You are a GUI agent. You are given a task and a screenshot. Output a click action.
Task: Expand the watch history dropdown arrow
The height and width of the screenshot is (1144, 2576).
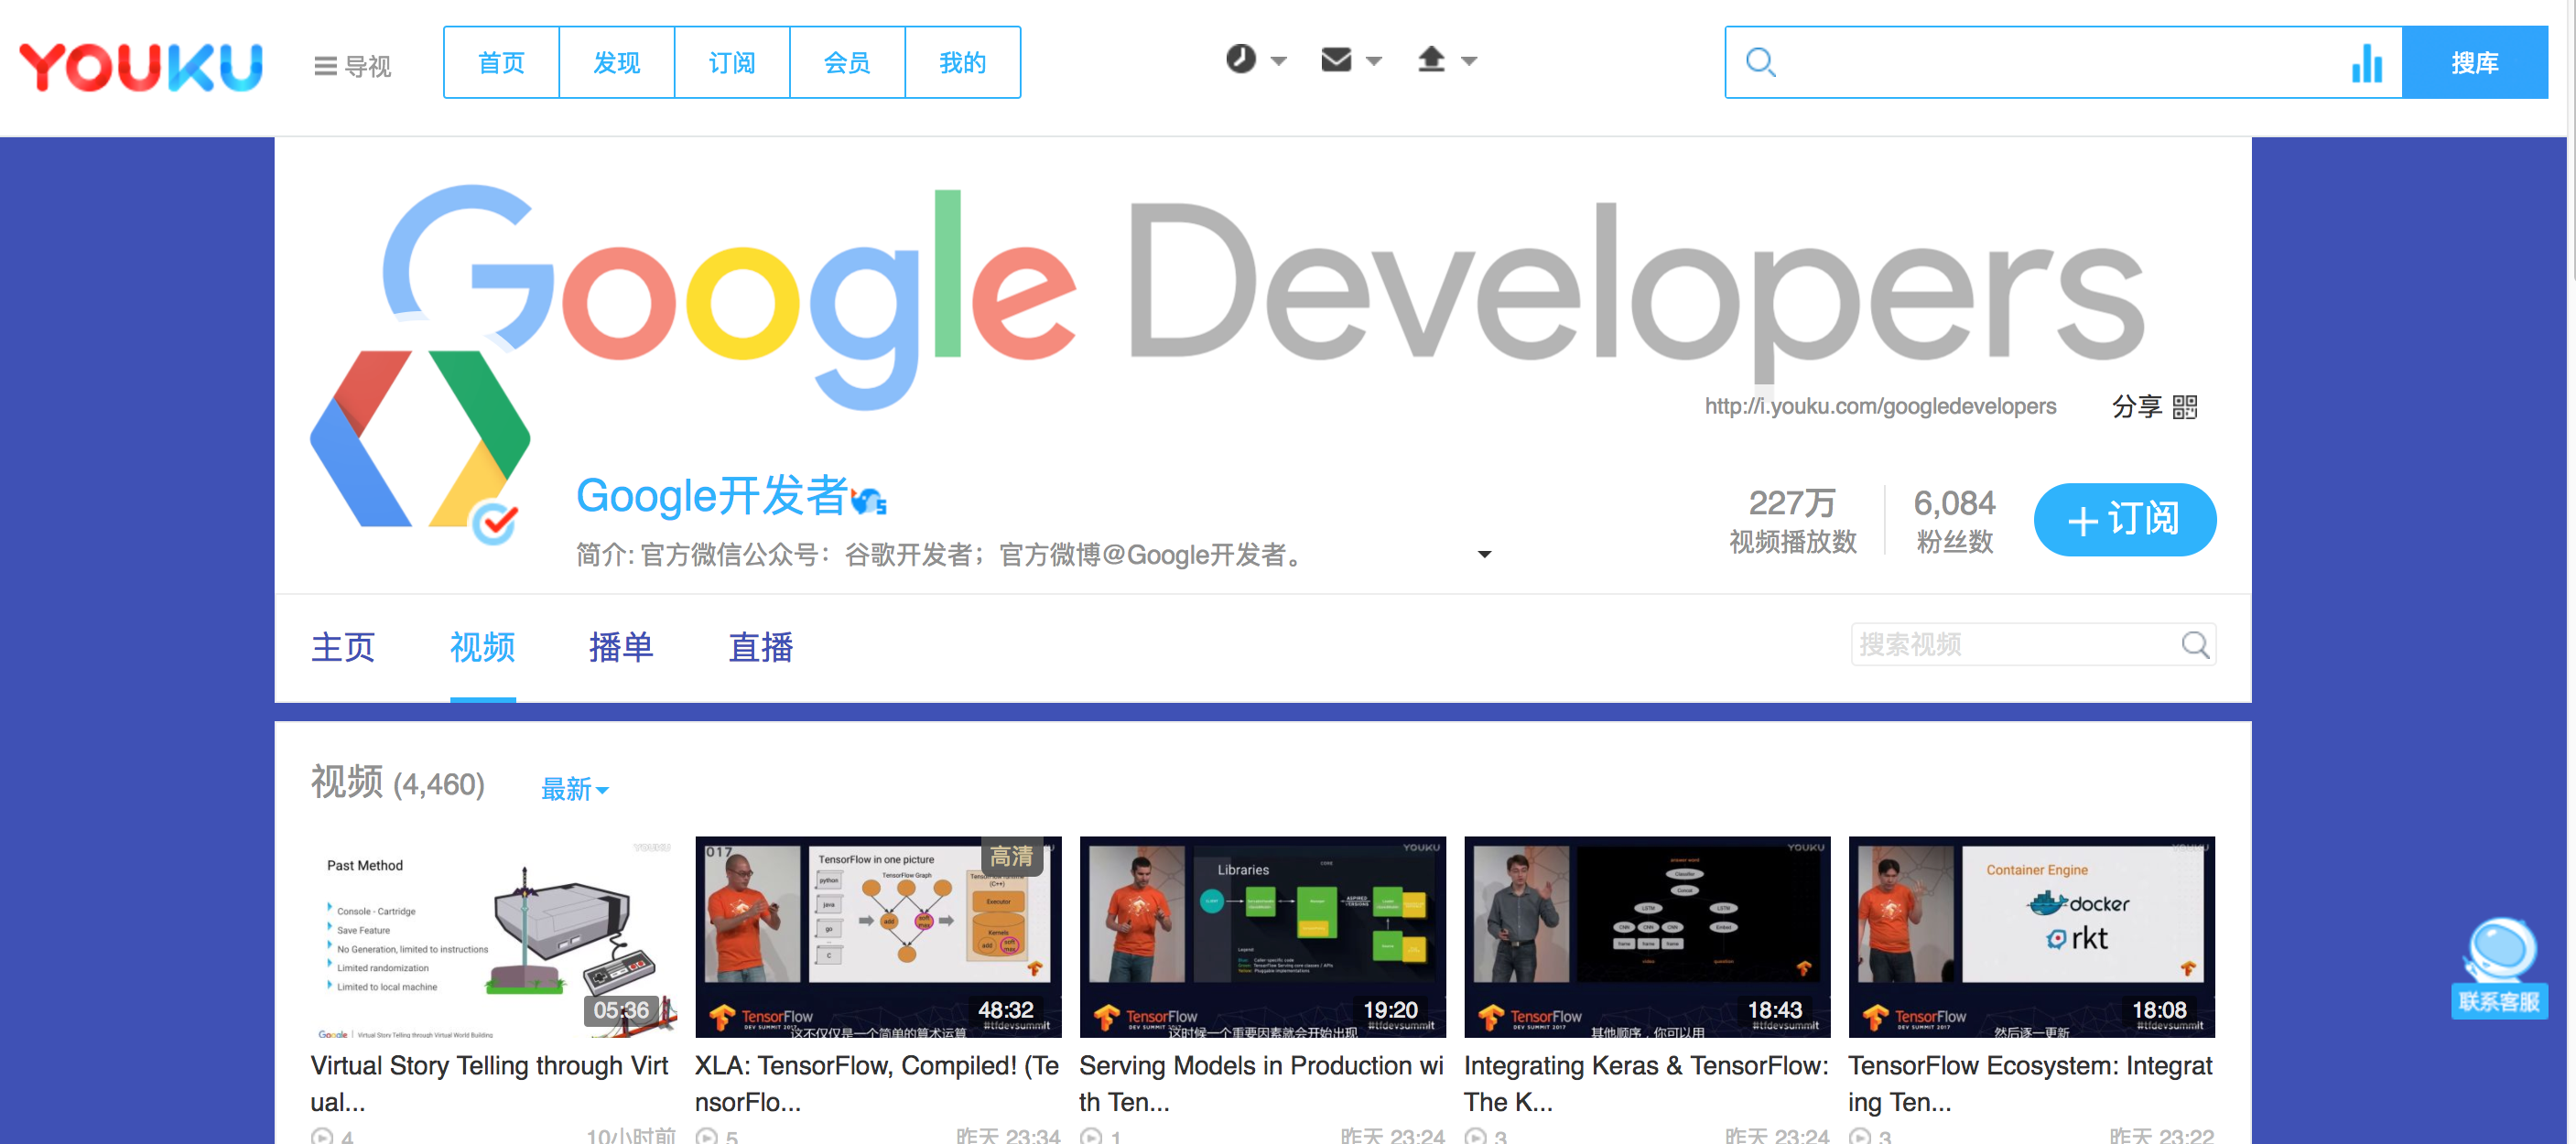tap(1279, 61)
